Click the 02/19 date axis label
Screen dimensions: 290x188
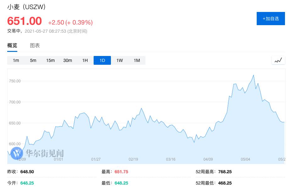pyautogui.click(x=133, y=159)
